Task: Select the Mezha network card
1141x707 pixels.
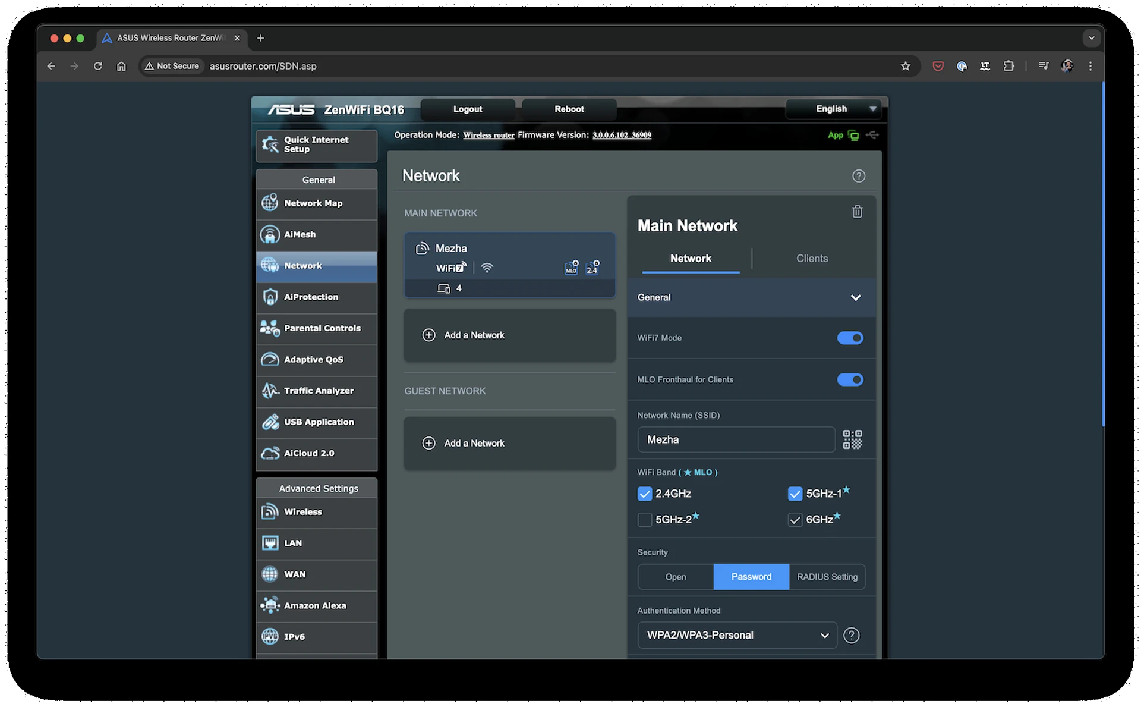Action: pyautogui.click(x=509, y=265)
